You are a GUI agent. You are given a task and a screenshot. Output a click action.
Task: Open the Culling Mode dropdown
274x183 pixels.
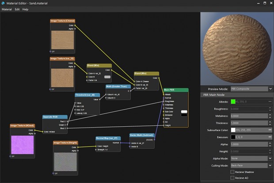(x=251, y=165)
